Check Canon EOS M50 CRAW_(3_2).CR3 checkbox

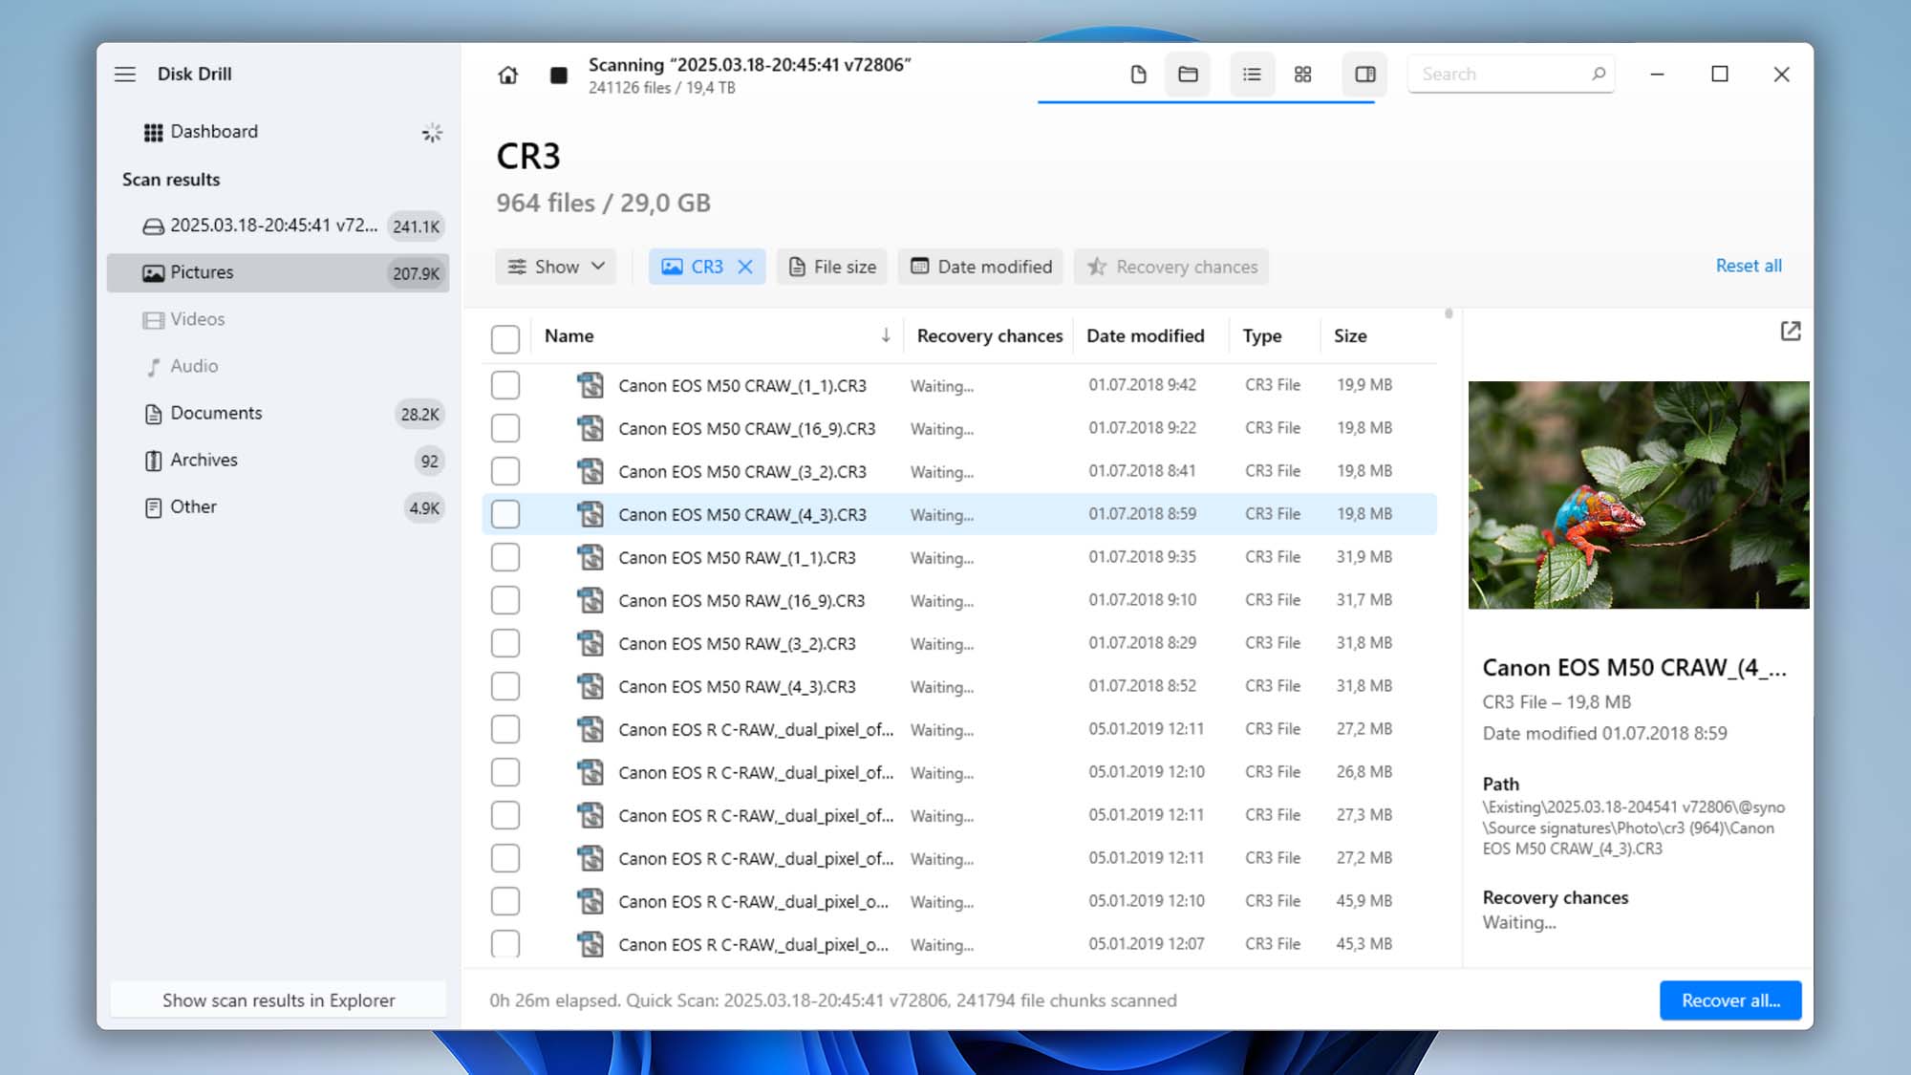point(505,471)
